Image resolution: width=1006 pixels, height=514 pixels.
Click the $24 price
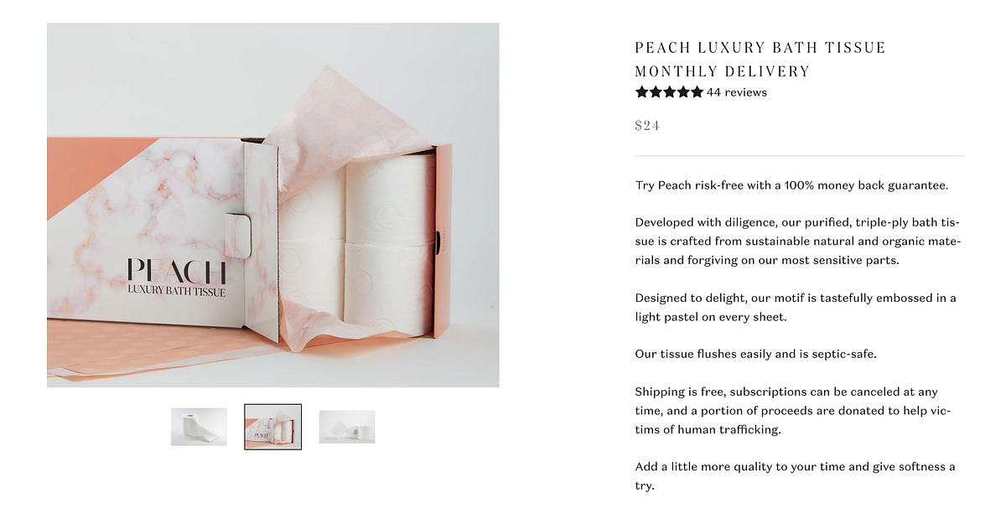[647, 126]
